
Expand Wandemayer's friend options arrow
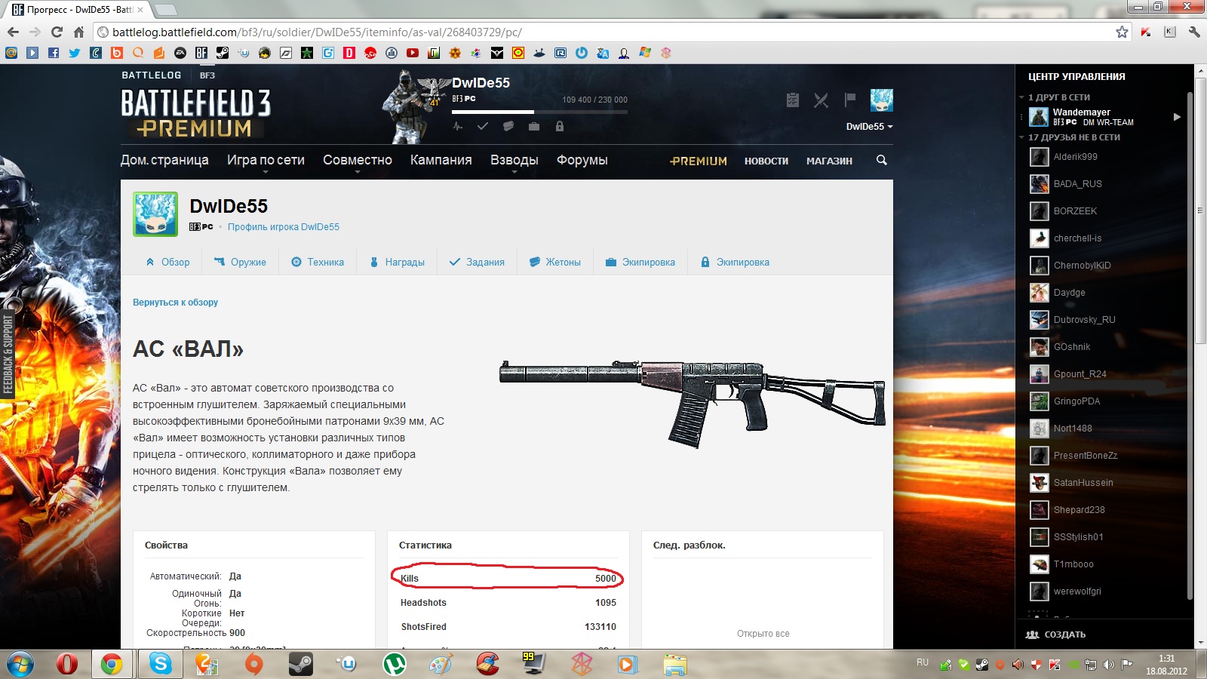click(1177, 117)
